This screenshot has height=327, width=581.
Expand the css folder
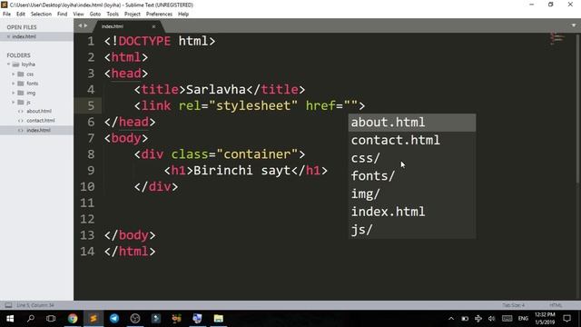pos(14,74)
